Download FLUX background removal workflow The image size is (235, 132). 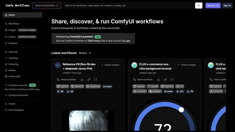point(158,79)
